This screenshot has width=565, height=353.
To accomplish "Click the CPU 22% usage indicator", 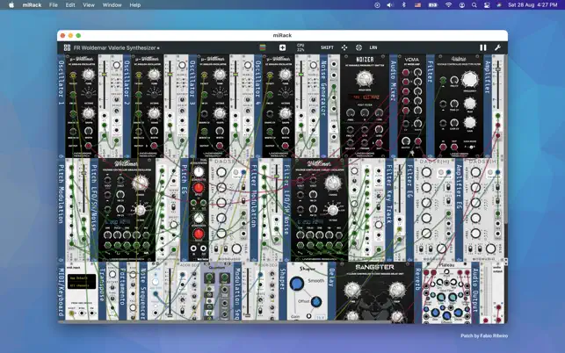I will 301,47.
